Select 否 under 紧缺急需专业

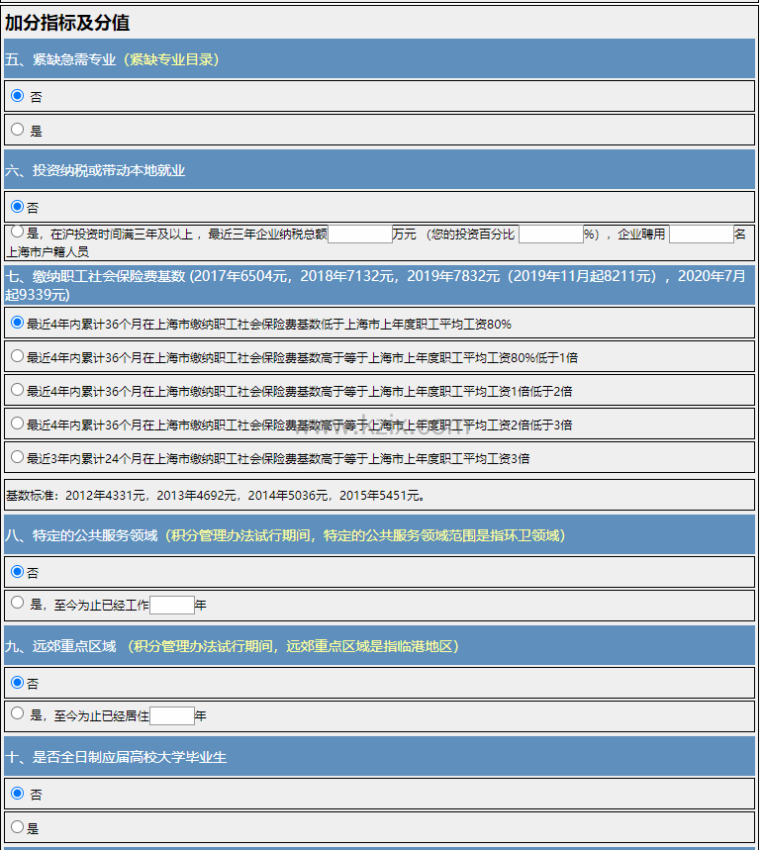[18, 96]
